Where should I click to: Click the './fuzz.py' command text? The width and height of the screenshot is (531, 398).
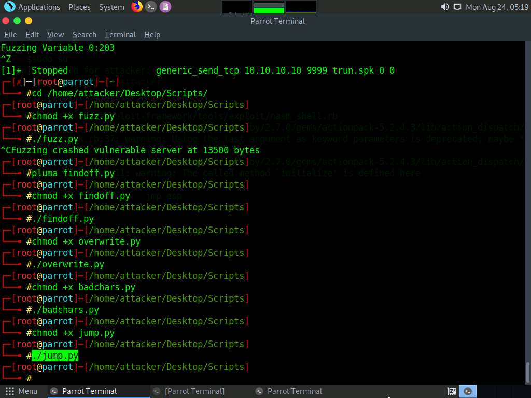(x=55, y=139)
